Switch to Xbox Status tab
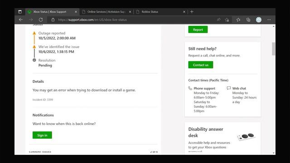Viewport: 290px width, 163px height. pos(53,12)
